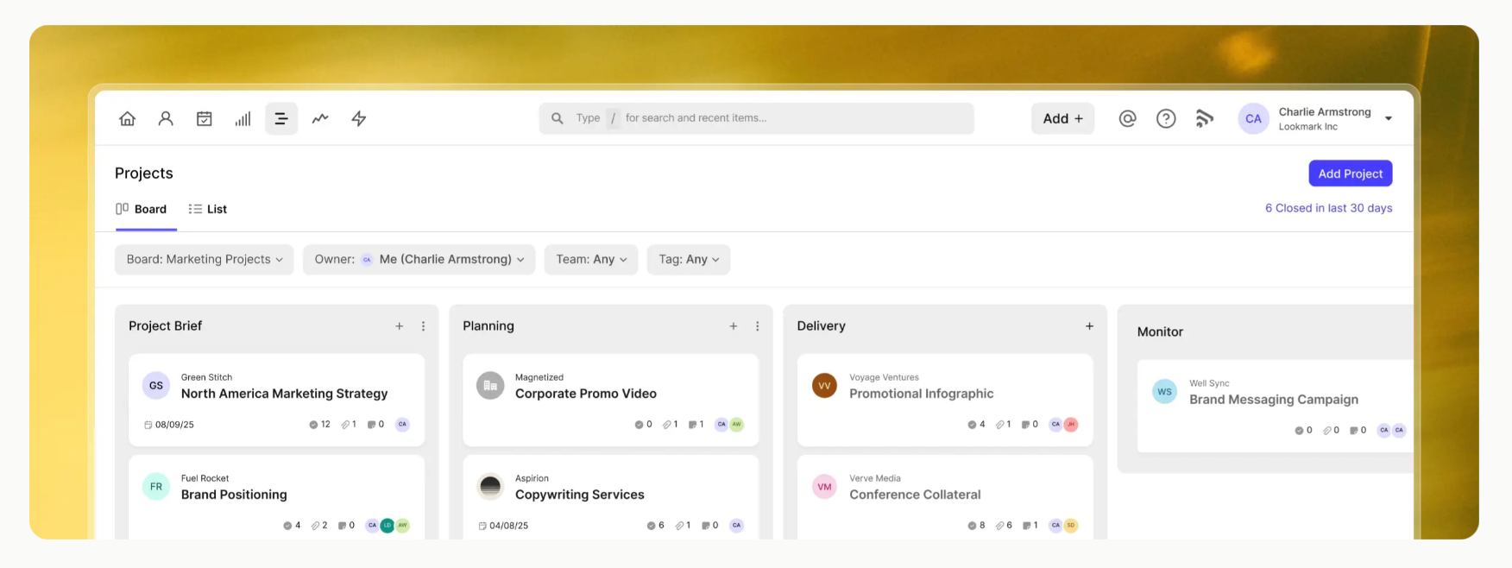Click the Green Stitch company name
Image resolution: width=1512 pixels, height=568 pixels.
click(206, 377)
